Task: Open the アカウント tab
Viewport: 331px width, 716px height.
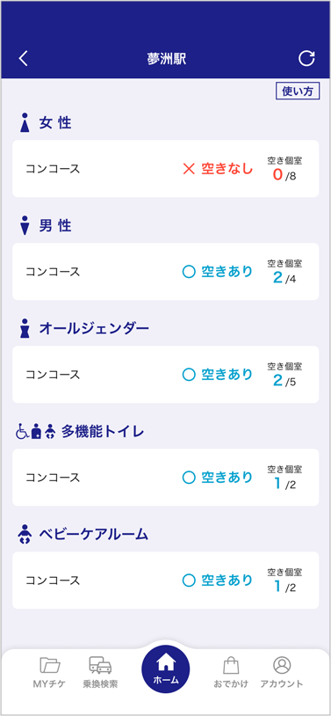Action: click(x=282, y=672)
